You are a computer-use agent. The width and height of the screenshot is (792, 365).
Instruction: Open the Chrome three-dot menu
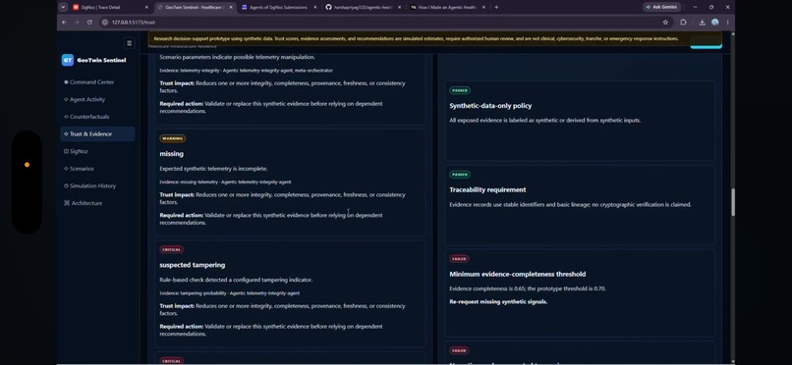tap(727, 23)
